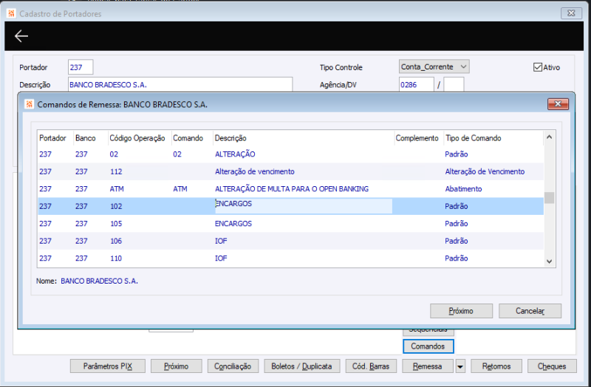
Task: Click the Comando column header
Action: [x=188, y=138]
